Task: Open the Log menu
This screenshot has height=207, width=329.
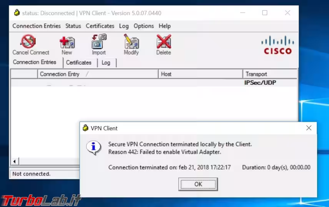Action: (124, 26)
